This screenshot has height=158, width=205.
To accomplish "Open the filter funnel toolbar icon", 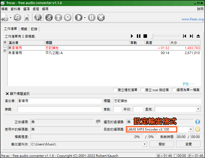I will [58, 18].
